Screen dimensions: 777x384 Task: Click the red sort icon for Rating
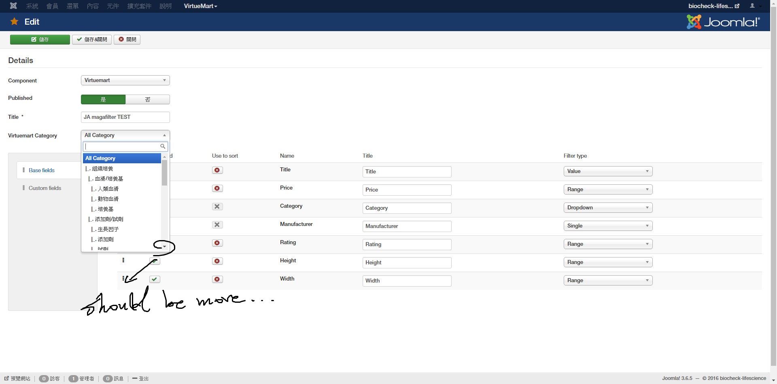coord(217,243)
